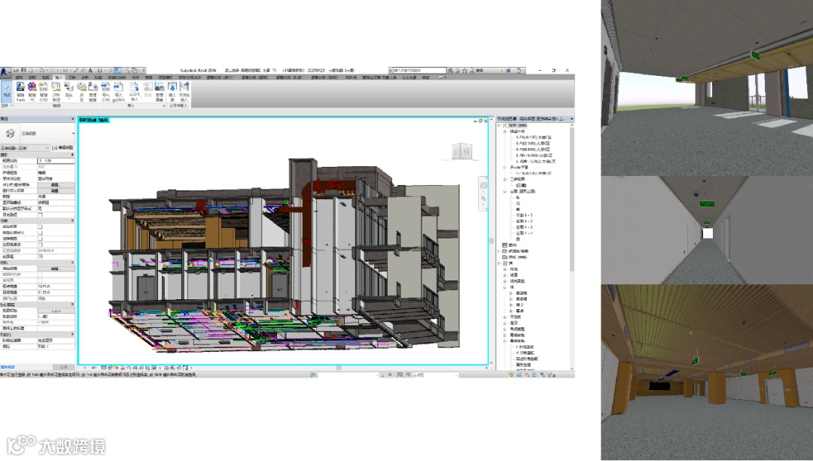Image resolution: width=813 pixels, height=461 pixels.
Task: Toggle the section box checkbox
Action: tap(40, 256)
